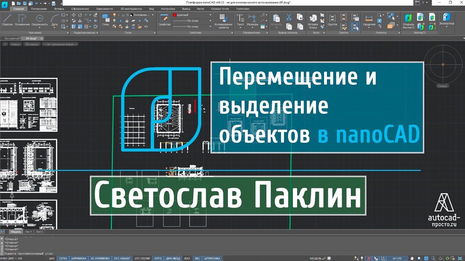
Task: Select the Отрезок line tool
Action: 7,20
